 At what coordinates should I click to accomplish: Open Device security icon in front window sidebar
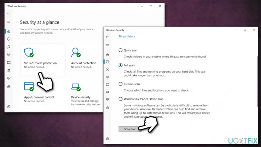[x=107, y=92]
